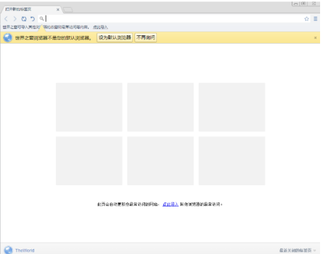Click 点此导入 link in the bookmarks bar
322x254 pixels.
(x=100, y=27)
